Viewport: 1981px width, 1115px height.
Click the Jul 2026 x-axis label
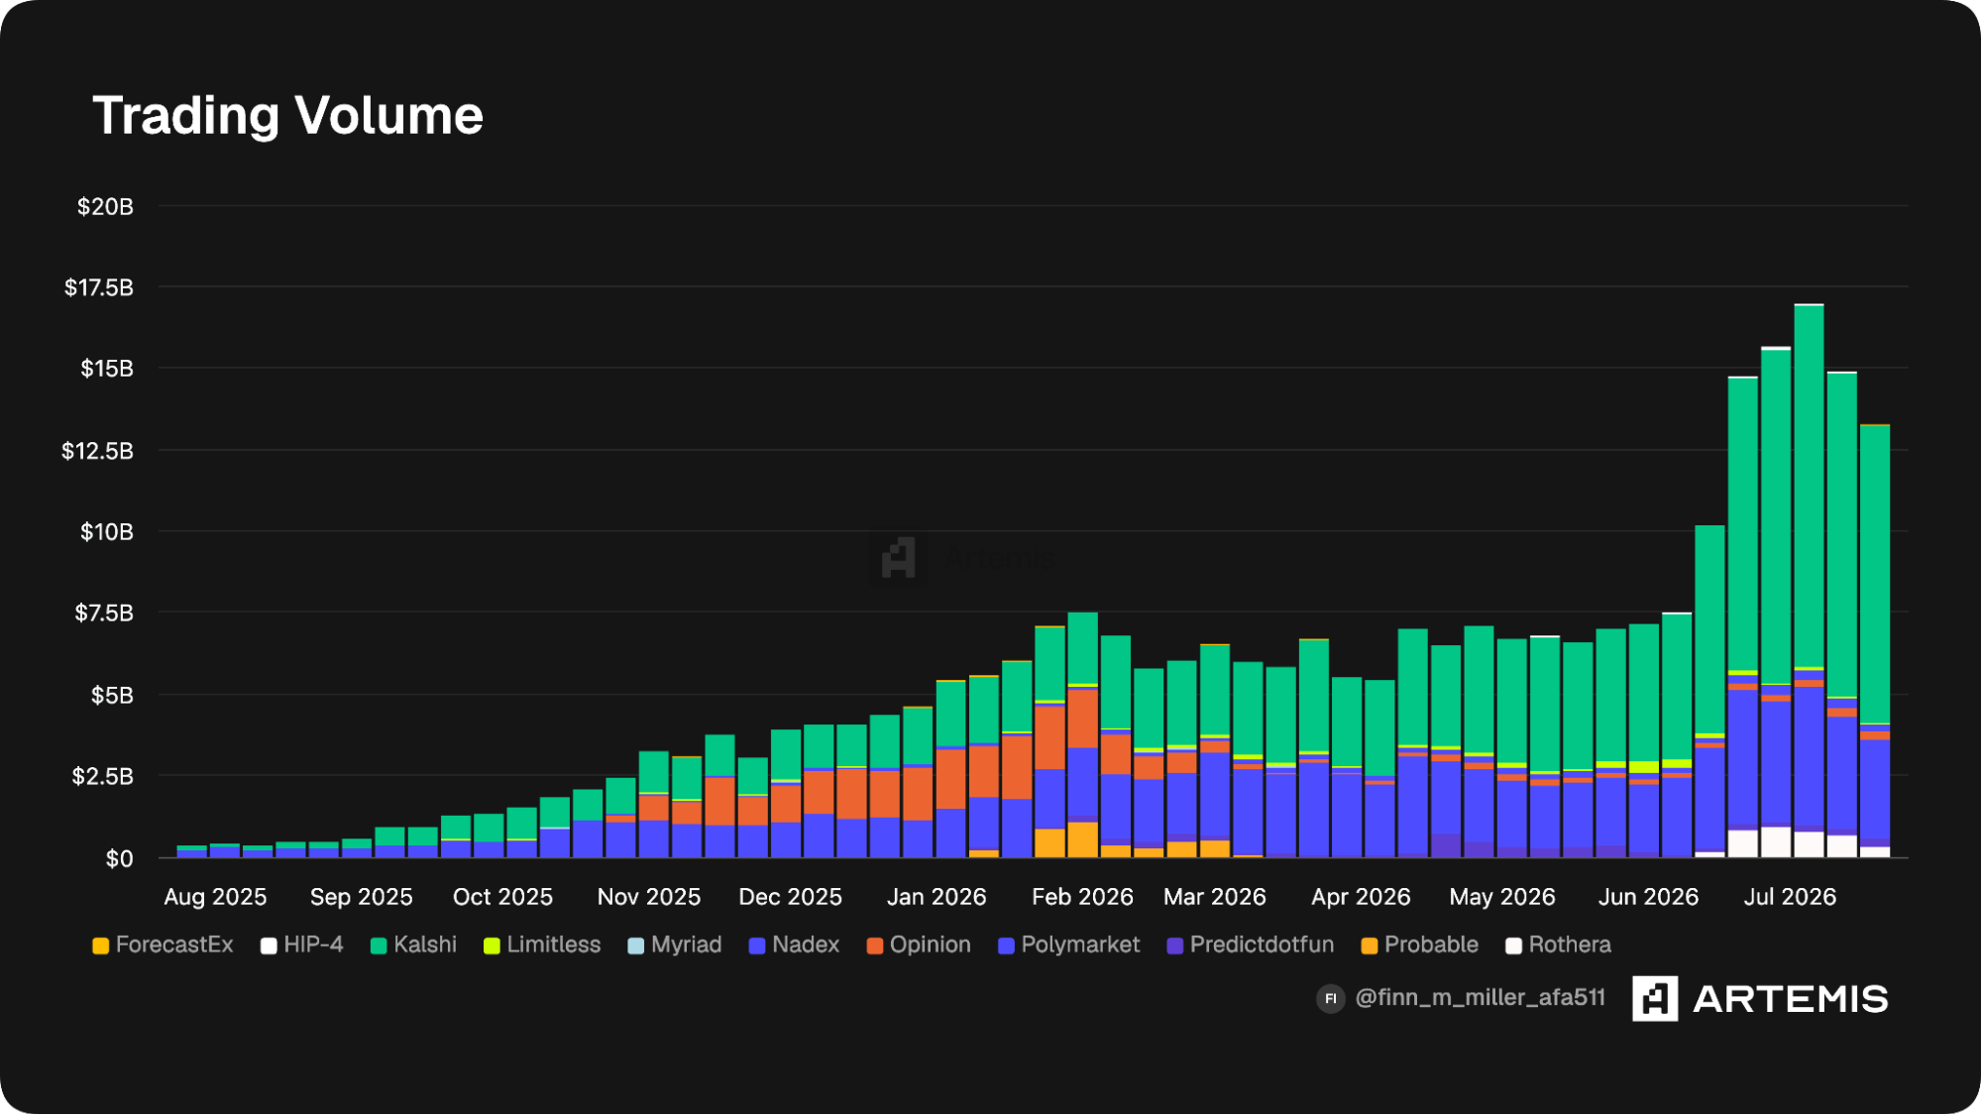pyautogui.click(x=1790, y=897)
